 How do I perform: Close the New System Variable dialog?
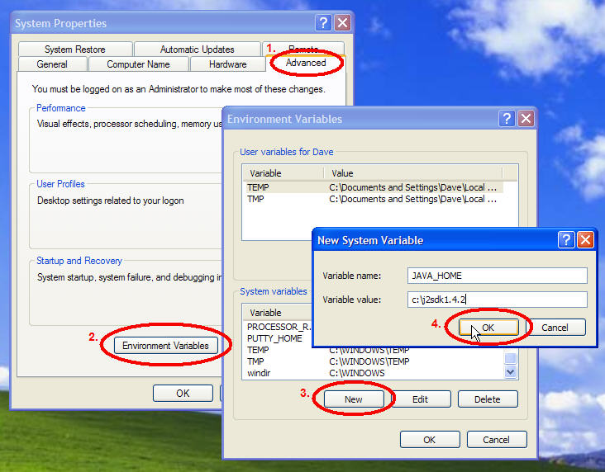(x=585, y=239)
